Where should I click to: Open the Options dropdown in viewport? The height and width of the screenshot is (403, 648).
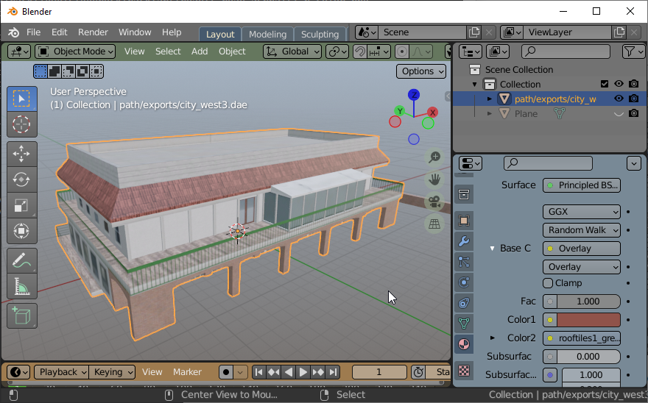pos(421,71)
